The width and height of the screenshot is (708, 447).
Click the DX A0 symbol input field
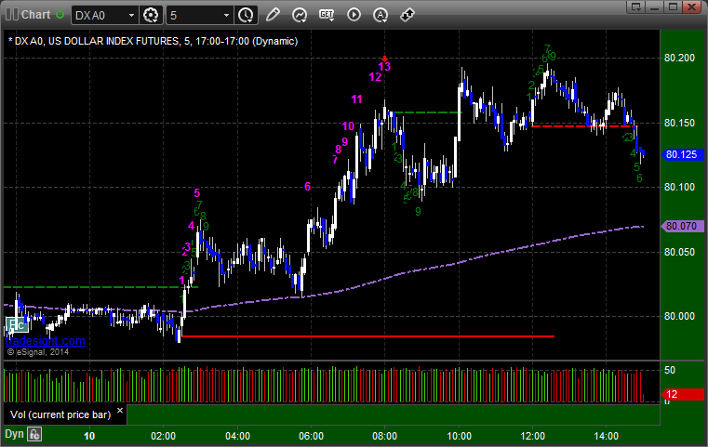click(x=104, y=16)
